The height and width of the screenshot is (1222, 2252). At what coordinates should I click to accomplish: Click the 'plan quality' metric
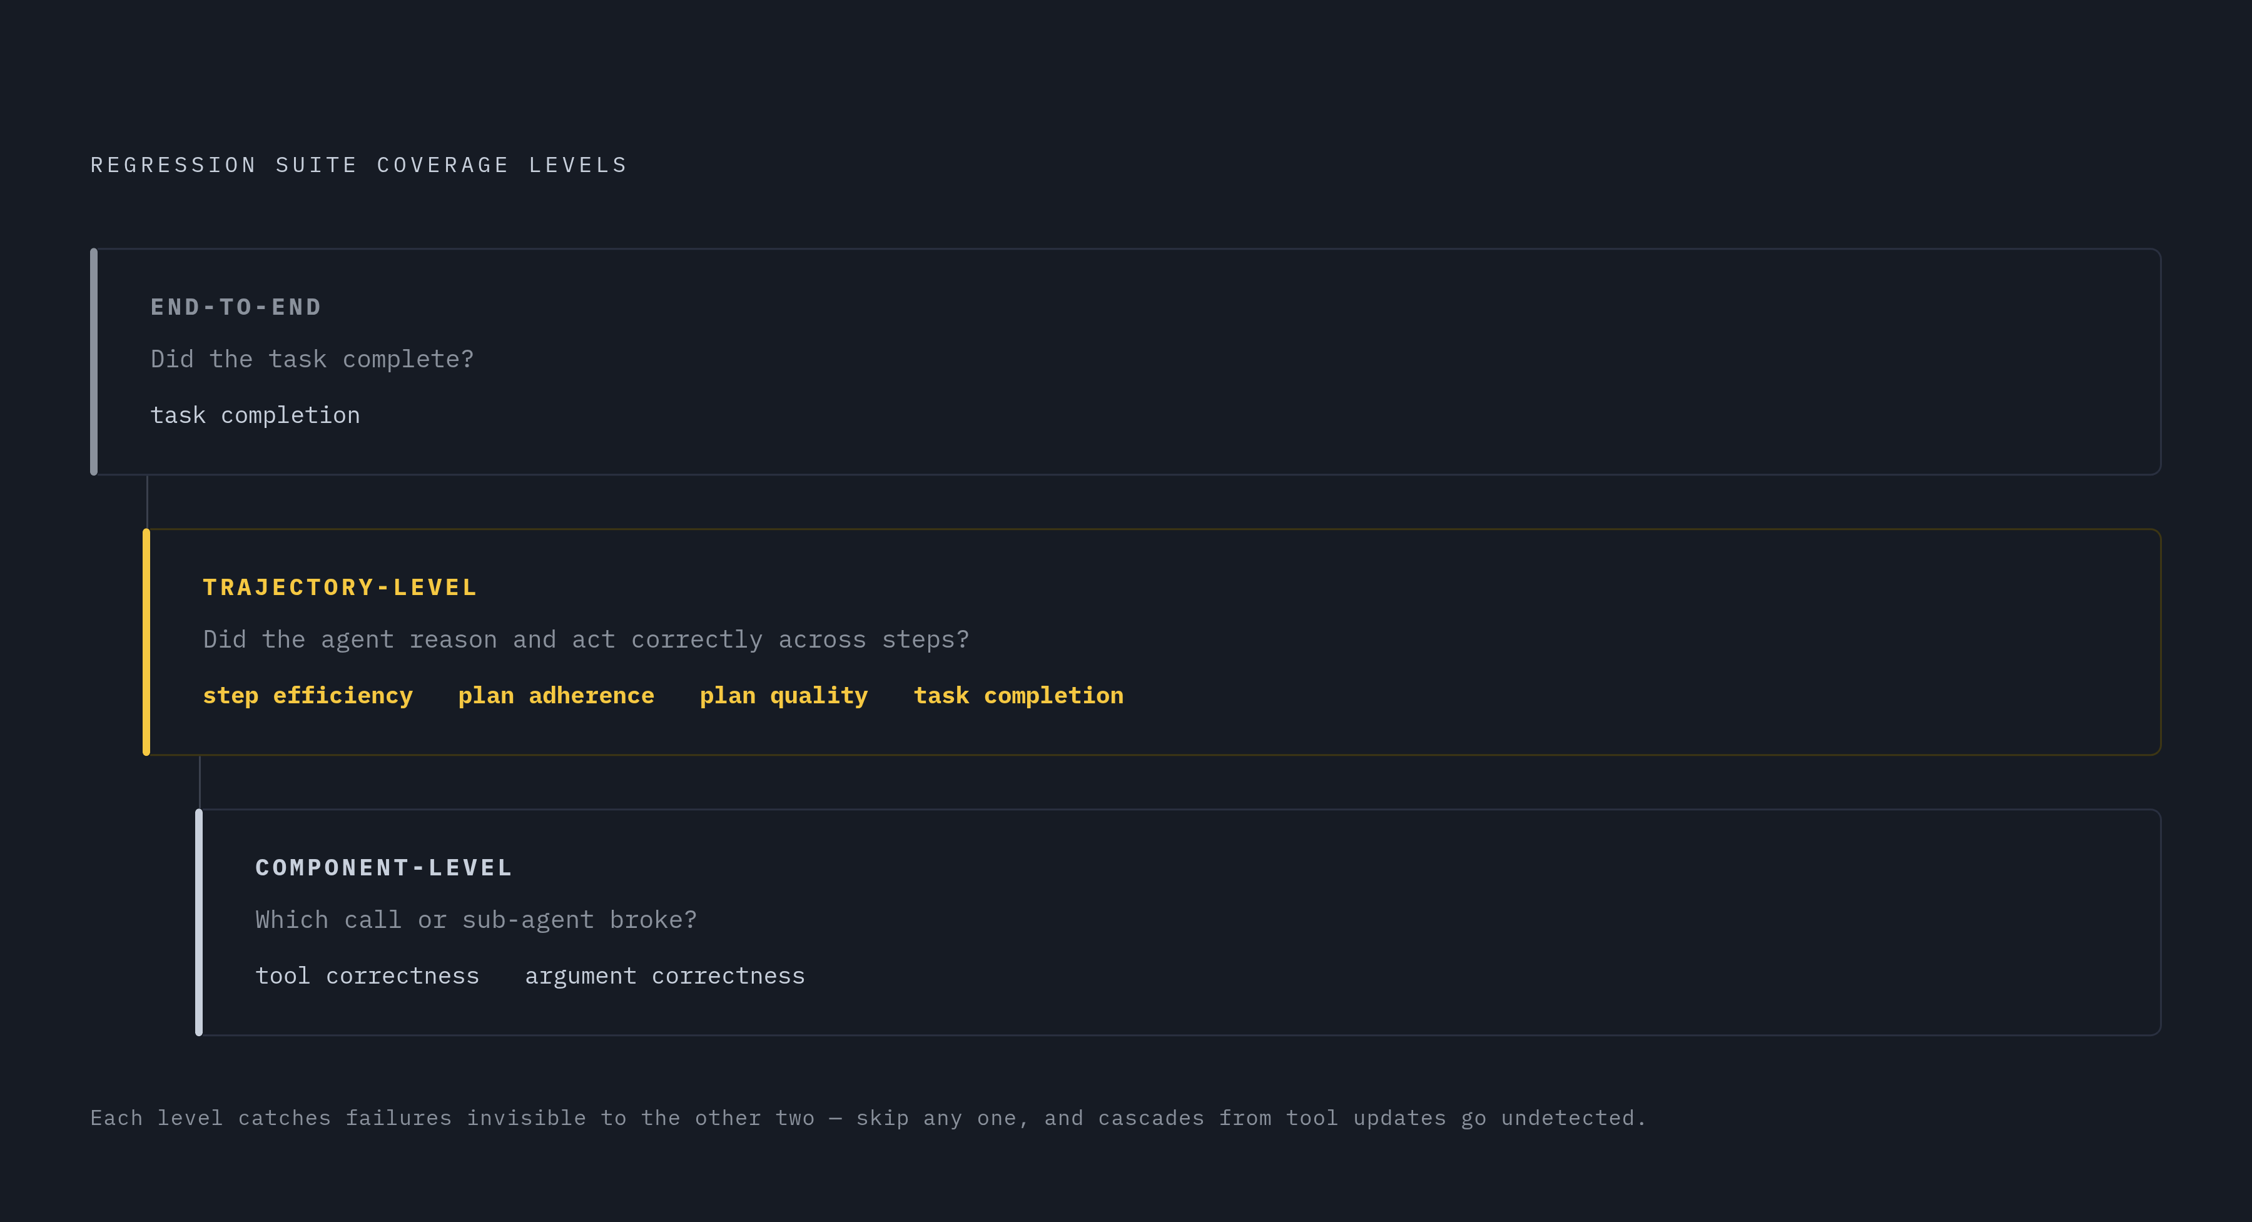tap(784, 695)
